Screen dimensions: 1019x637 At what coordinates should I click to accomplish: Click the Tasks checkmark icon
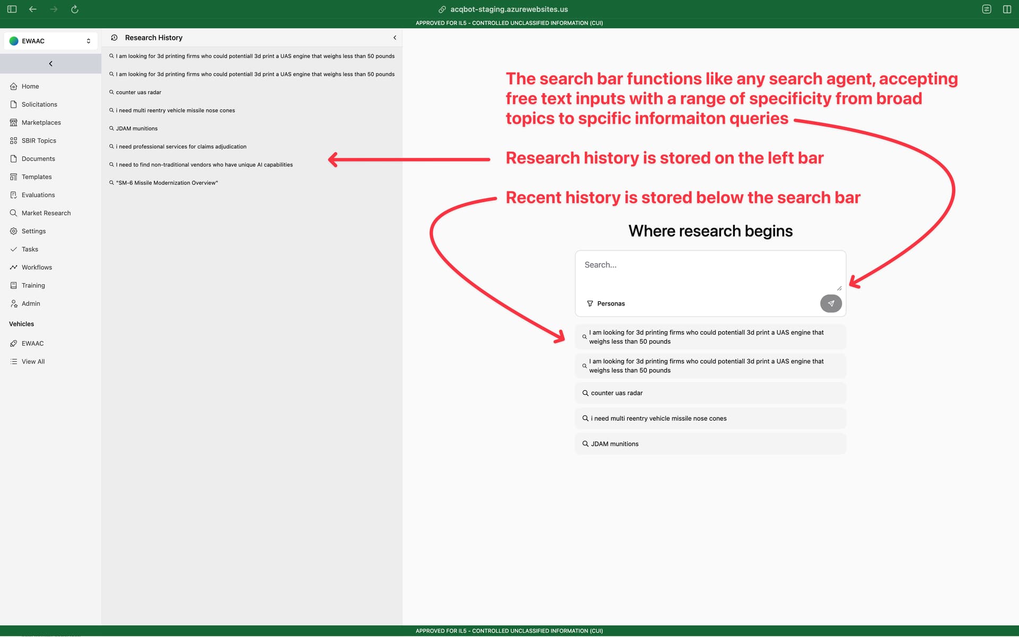14,249
